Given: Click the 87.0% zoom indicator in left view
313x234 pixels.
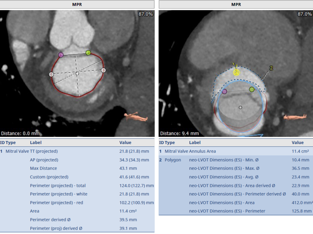Looking at the screenshot, I should (x=146, y=14).
